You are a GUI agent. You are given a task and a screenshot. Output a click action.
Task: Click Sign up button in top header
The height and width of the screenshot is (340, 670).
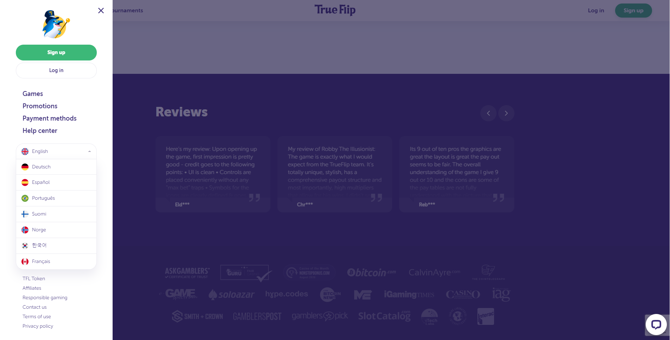(633, 11)
